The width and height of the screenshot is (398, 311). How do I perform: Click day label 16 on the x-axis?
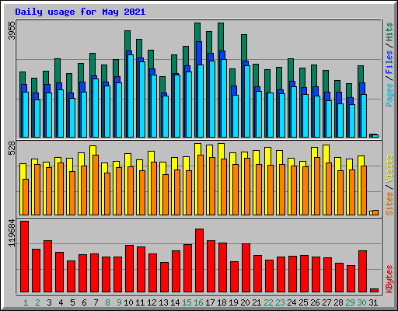(198, 302)
